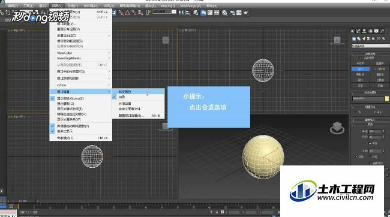Switch to the Create command panel tab
Viewport: 390px width, 217px height.
pyautogui.click(x=352, y=31)
